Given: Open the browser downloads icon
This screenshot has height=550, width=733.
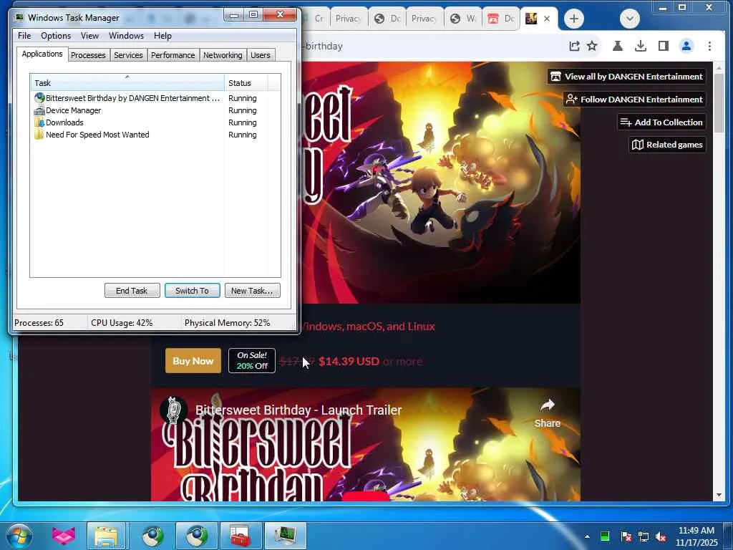Looking at the screenshot, I should click(x=641, y=46).
